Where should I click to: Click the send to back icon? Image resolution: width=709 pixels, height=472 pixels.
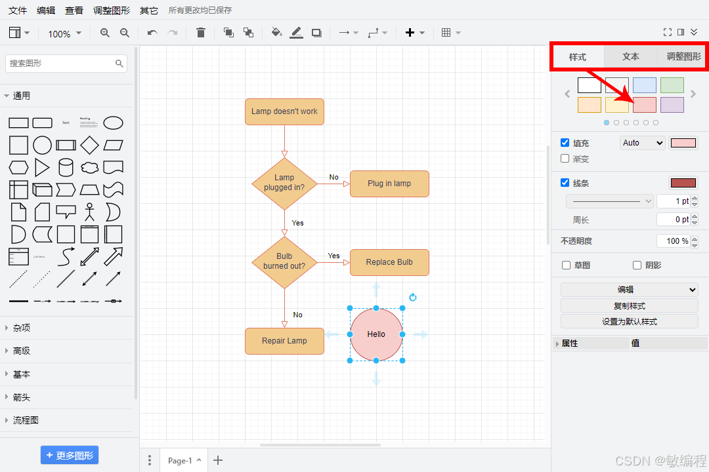pos(248,33)
